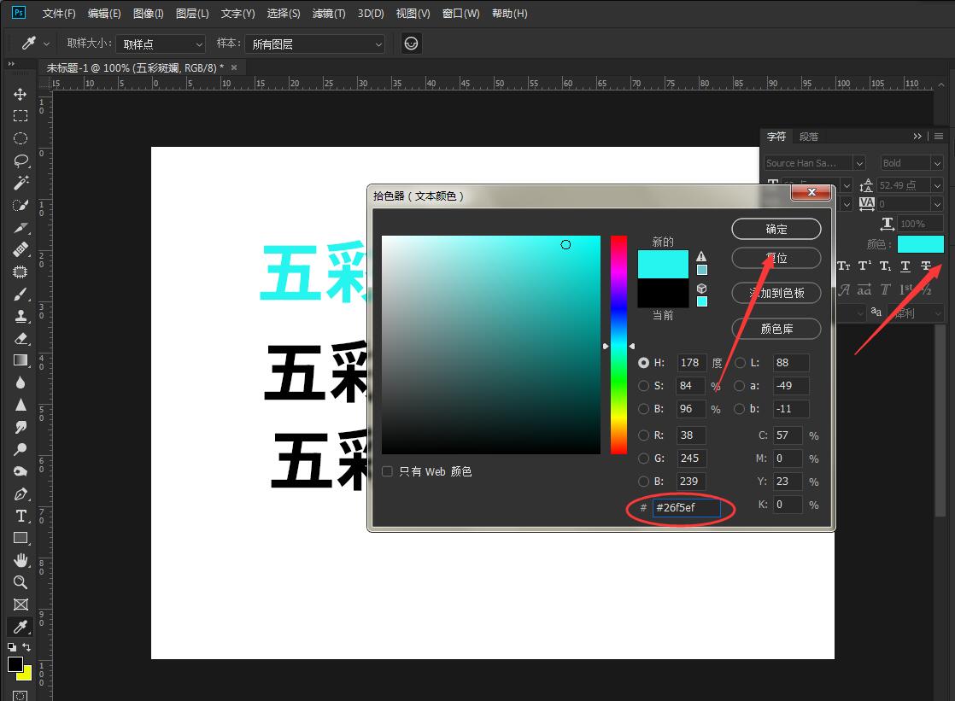Activate the Horizontal Type tool
The width and height of the screenshot is (955, 701).
point(20,517)
